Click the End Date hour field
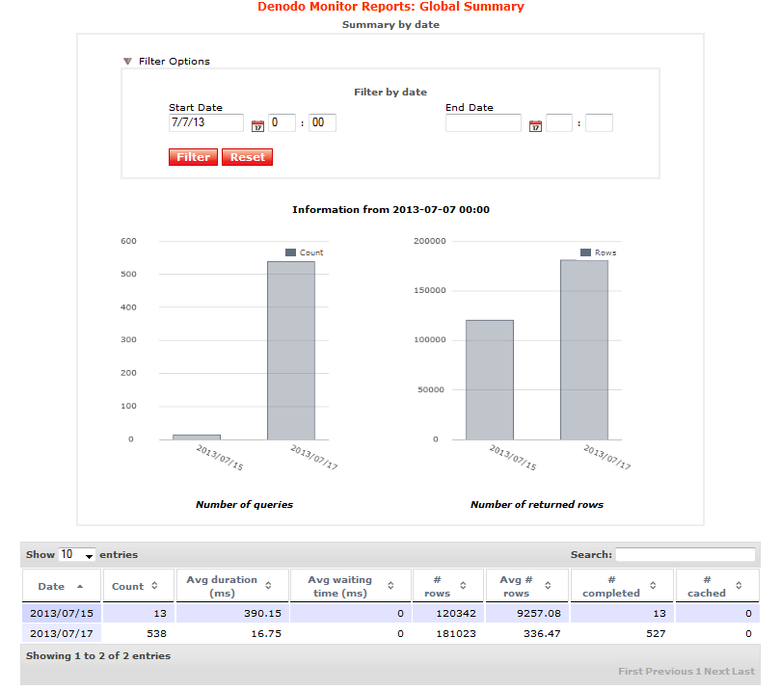This screenshot has height=690, width=780. point(559,122)
